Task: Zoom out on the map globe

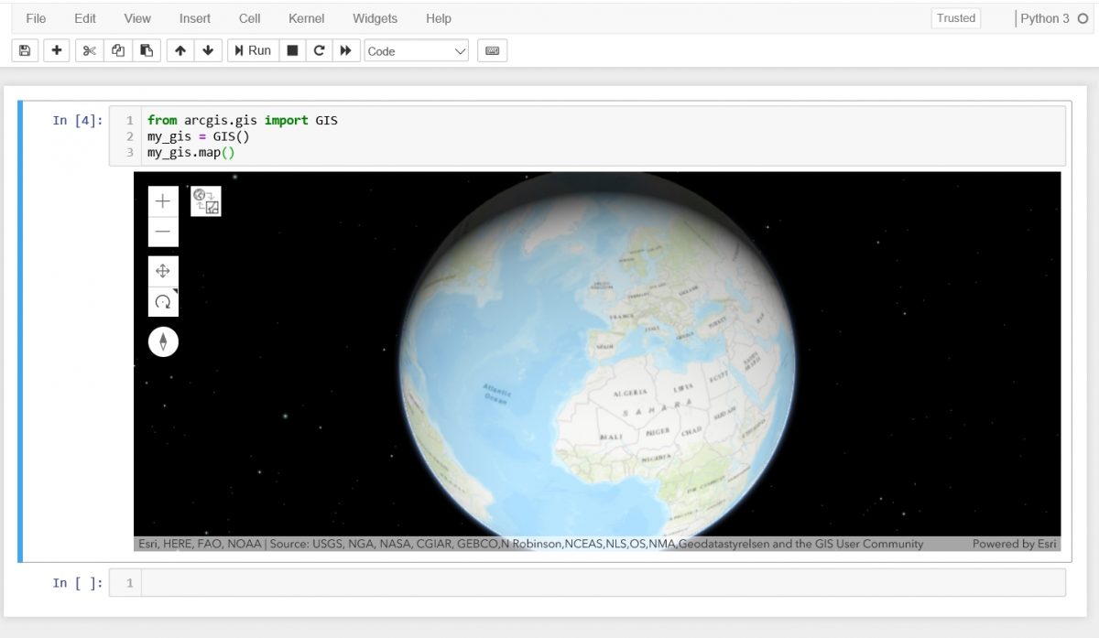Action: coord(163,232)
